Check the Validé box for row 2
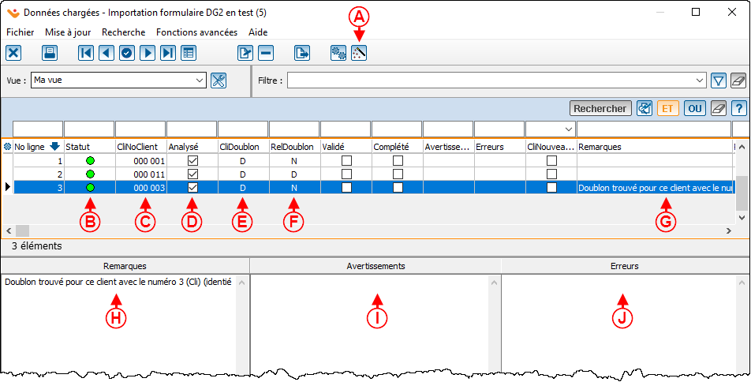The height and width of the screenshot is (382, 751). click(x=346, y=174)
